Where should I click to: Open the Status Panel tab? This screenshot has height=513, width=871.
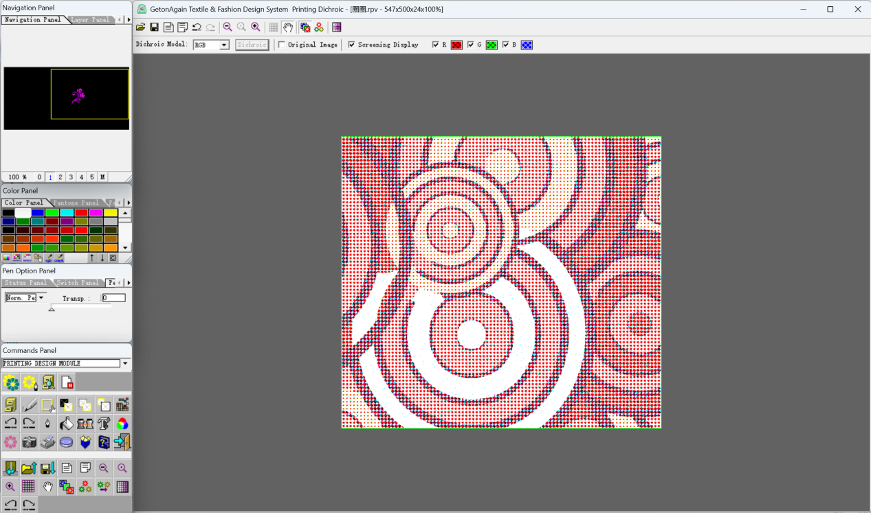point(26,283)
